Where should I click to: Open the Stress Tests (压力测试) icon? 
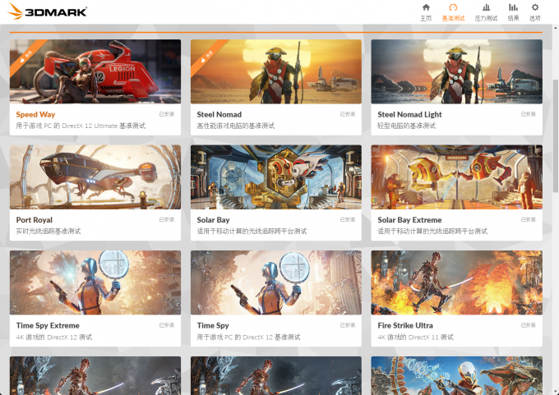tap(486, 12)
